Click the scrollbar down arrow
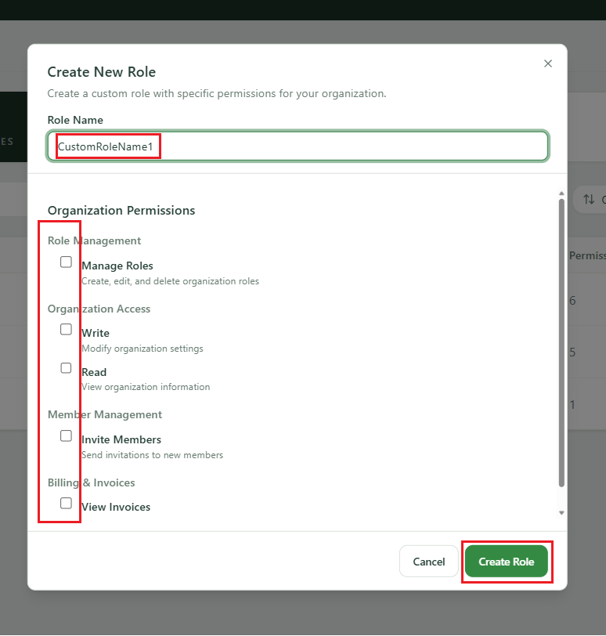This screenshot has width=606, height=636. click(x=561, y=513)
